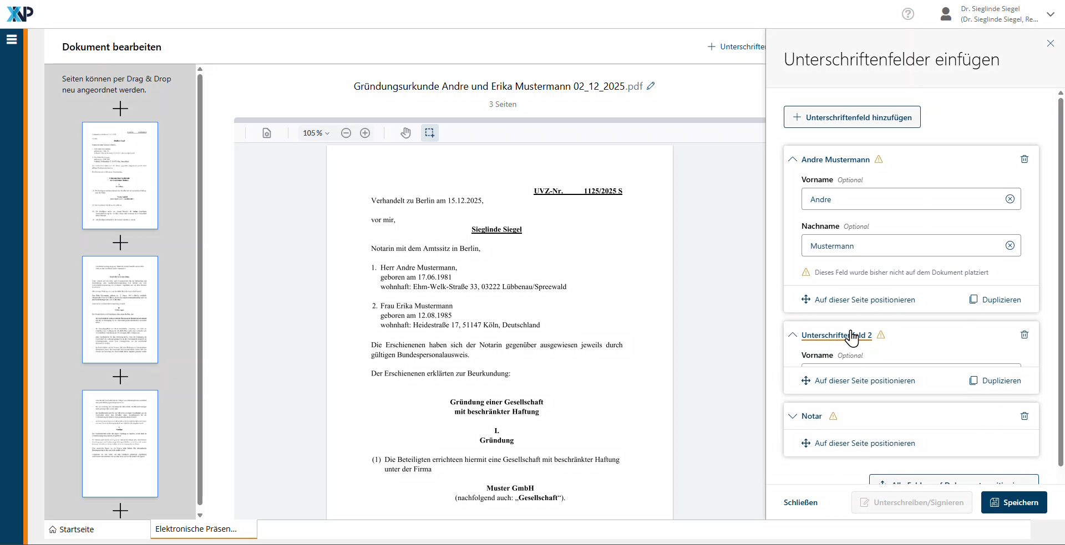Collapse the Andre Mustermann section

click(793, 160)
